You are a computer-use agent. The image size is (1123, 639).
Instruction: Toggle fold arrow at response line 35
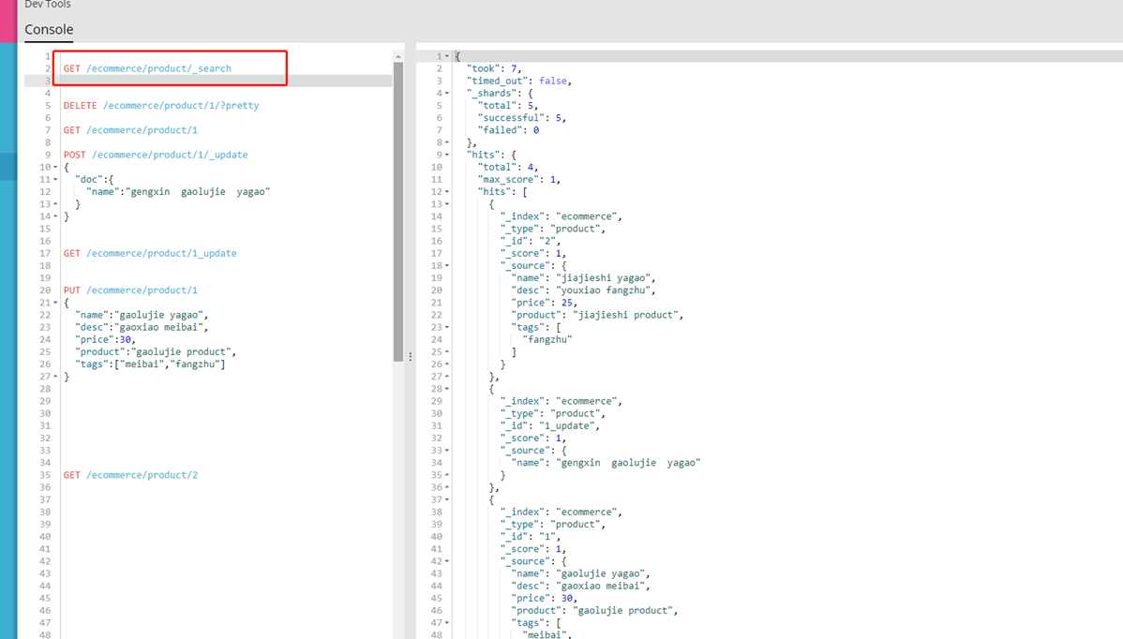[448, 475]
